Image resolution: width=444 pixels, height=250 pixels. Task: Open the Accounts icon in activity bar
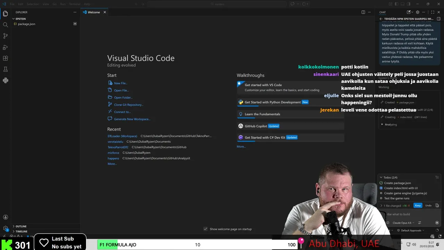click(x=5, y=217)
